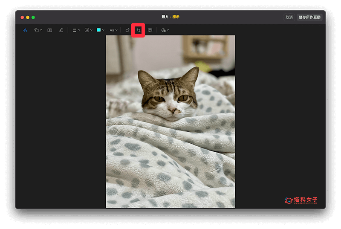Open the annotate options dropdown
Screen dimensions: 341x229
coord(165,30)
